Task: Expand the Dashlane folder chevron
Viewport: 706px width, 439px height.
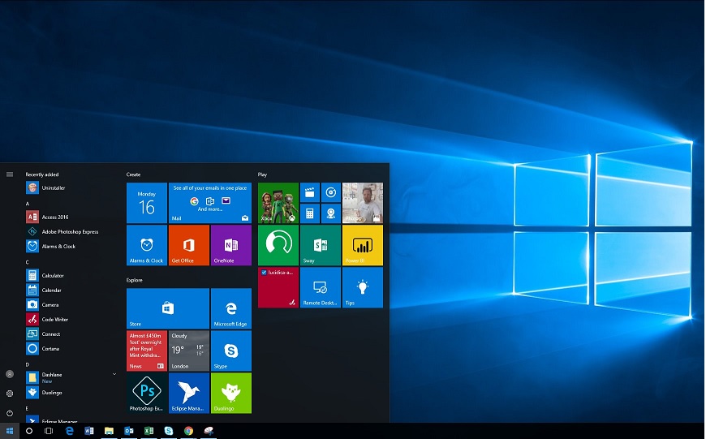Action: click(114, 374)
